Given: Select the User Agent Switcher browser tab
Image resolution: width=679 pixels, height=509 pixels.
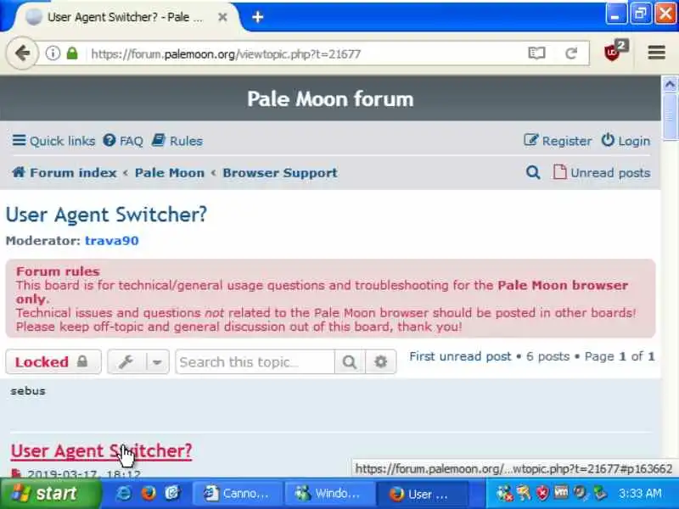Looking at the screenshot, I should [126, 17].
